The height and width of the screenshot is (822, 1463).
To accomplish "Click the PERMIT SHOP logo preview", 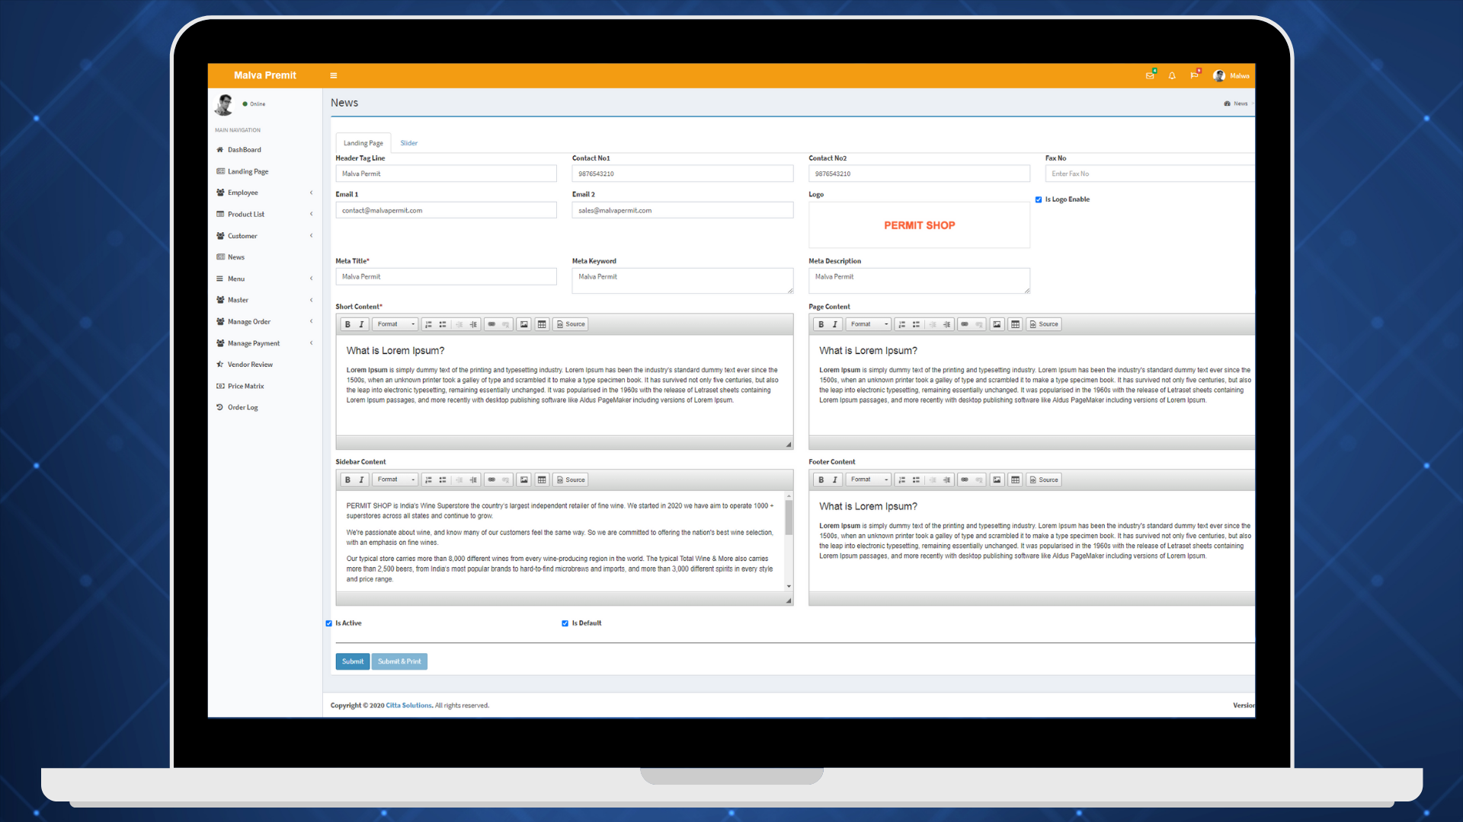I will [x=919, y=225].
